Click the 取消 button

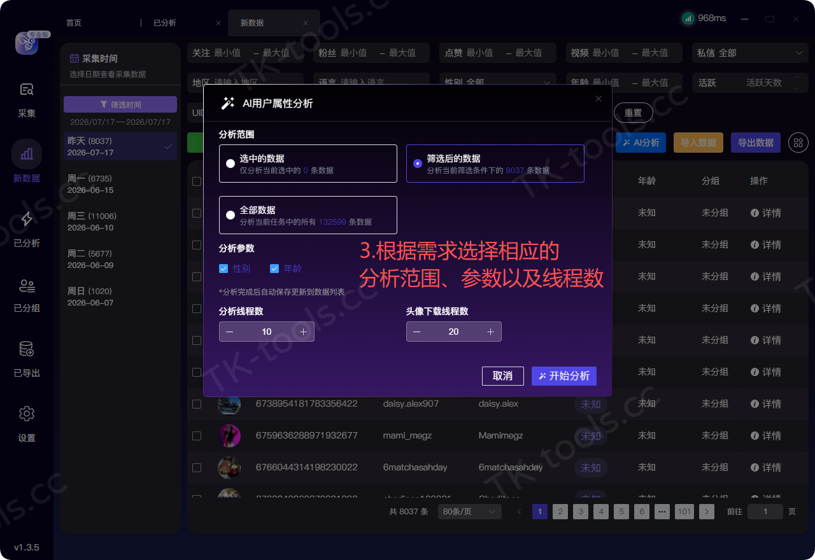[503, 376]
